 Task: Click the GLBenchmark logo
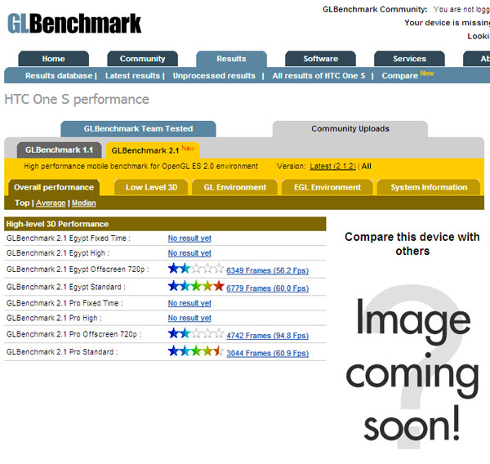coord(74,24)
